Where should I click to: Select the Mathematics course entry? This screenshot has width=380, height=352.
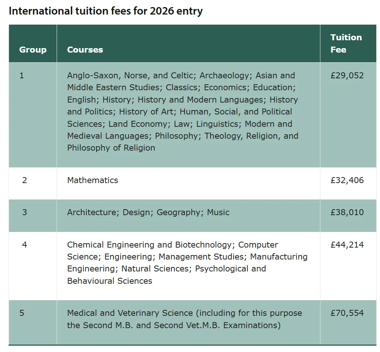(92, 180)
